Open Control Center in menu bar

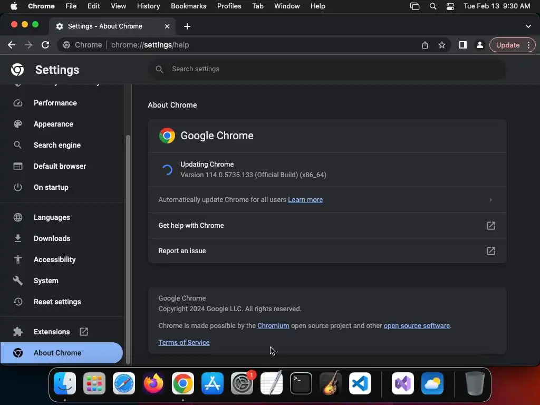[x=450, y=6]
